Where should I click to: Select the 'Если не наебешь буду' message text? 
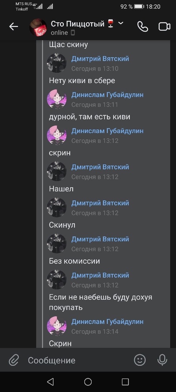point(100,302)
